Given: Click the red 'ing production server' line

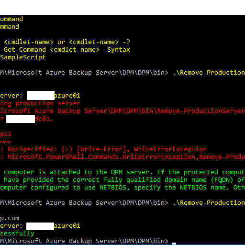Looking at the screenshot, I should [40, 103].
